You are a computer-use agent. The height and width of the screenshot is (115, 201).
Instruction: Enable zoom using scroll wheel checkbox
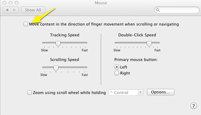coord(30,92)
